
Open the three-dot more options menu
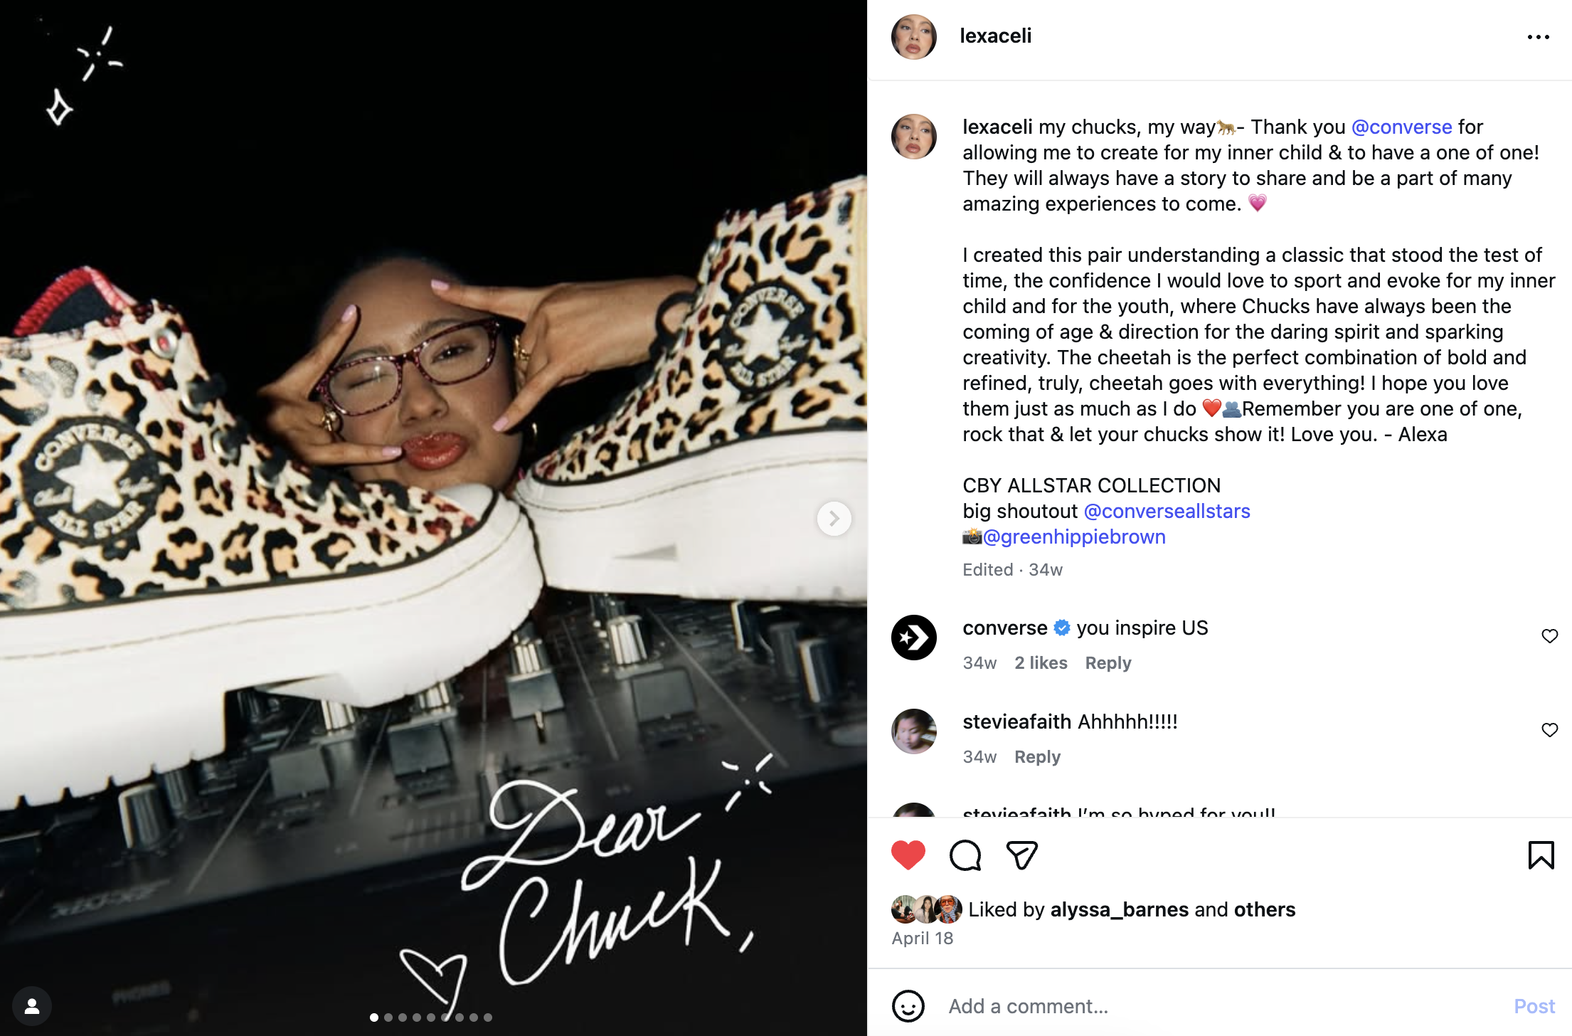tap(1539, 37)
